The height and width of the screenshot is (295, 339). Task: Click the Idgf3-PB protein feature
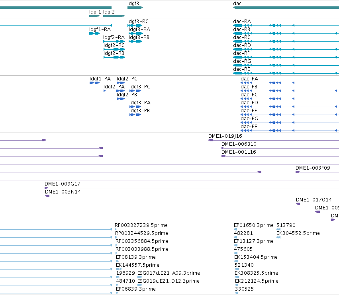pyautogui.click(x=135, y=115)
